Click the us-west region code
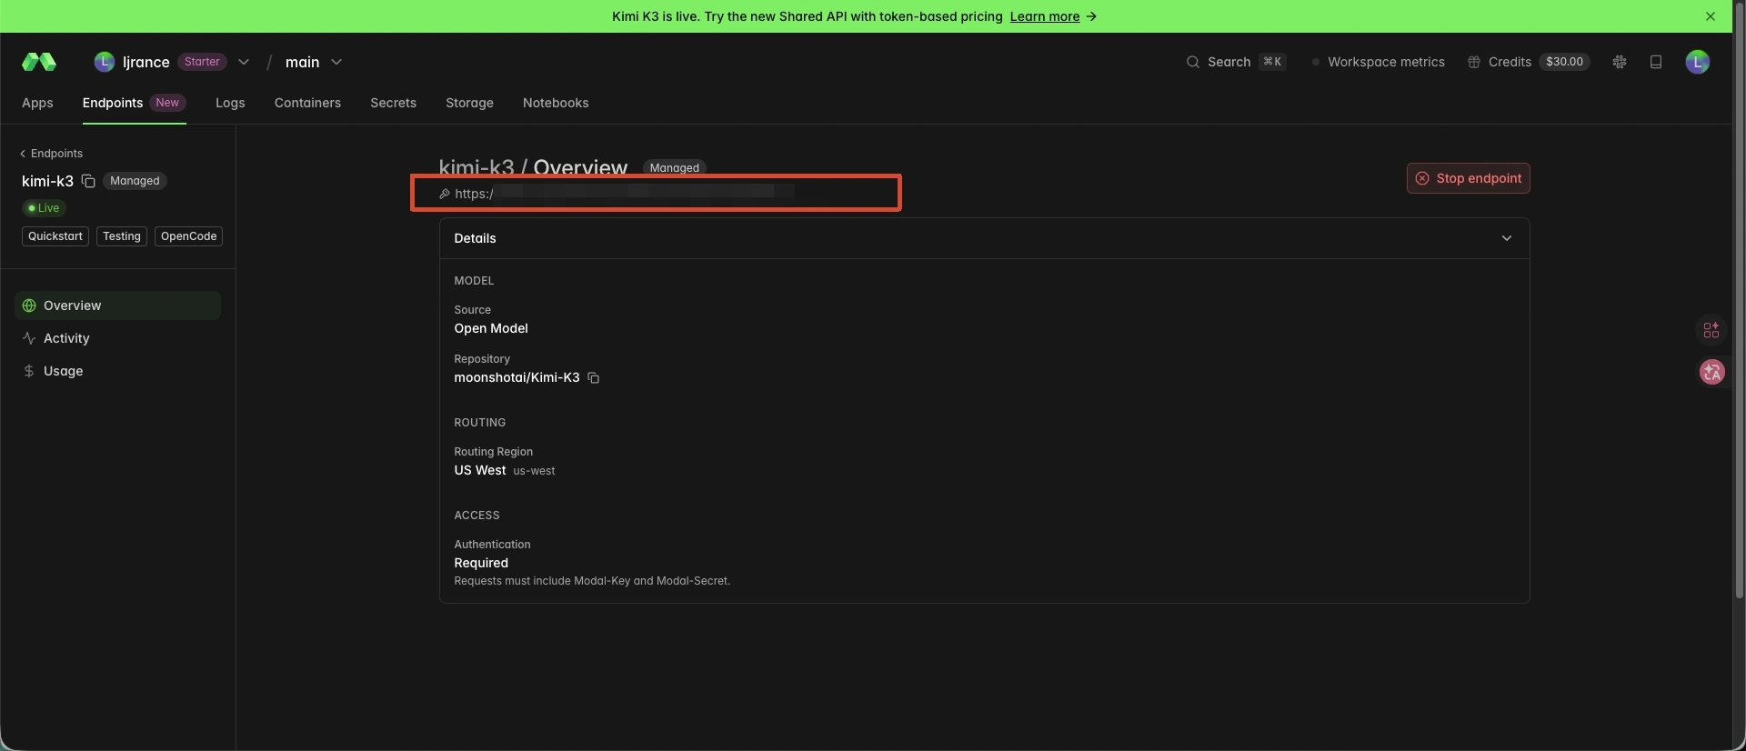1746x751 pixels. [x=534, y=471]
